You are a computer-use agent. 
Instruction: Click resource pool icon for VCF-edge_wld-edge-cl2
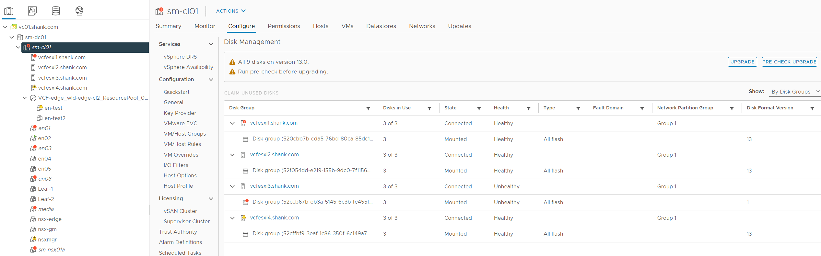click(33, 98)
